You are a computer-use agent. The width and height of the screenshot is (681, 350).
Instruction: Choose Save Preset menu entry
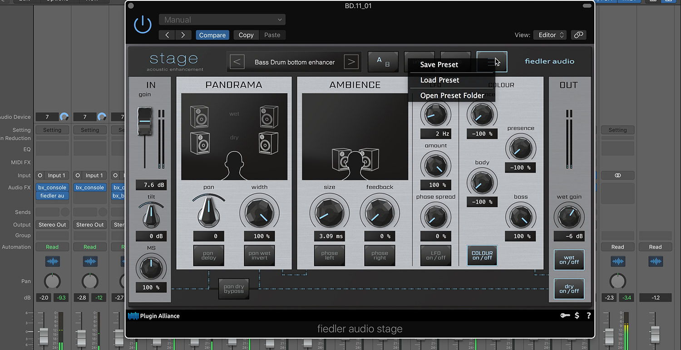(x=439, y=64)
